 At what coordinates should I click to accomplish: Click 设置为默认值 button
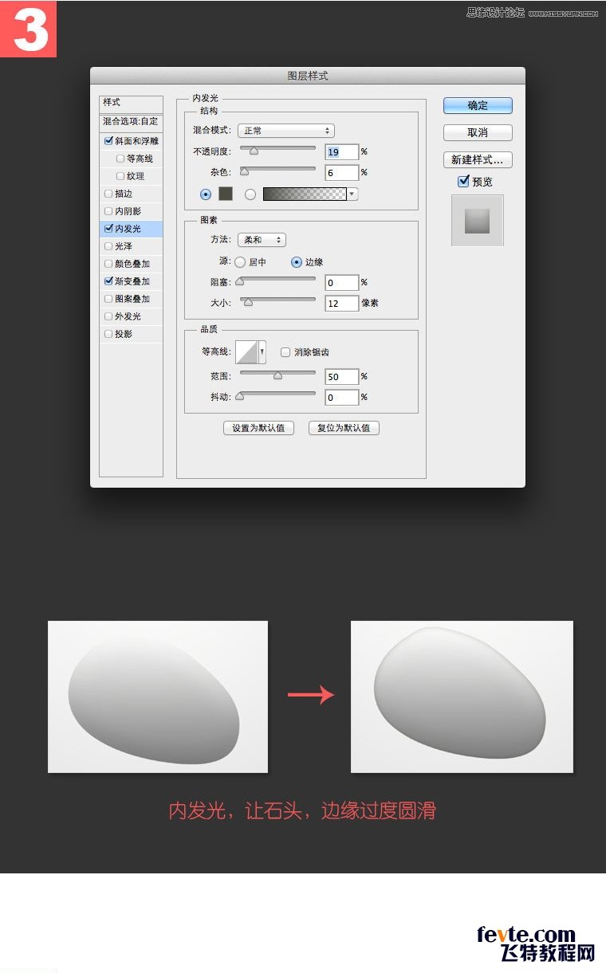click(258, 428)
